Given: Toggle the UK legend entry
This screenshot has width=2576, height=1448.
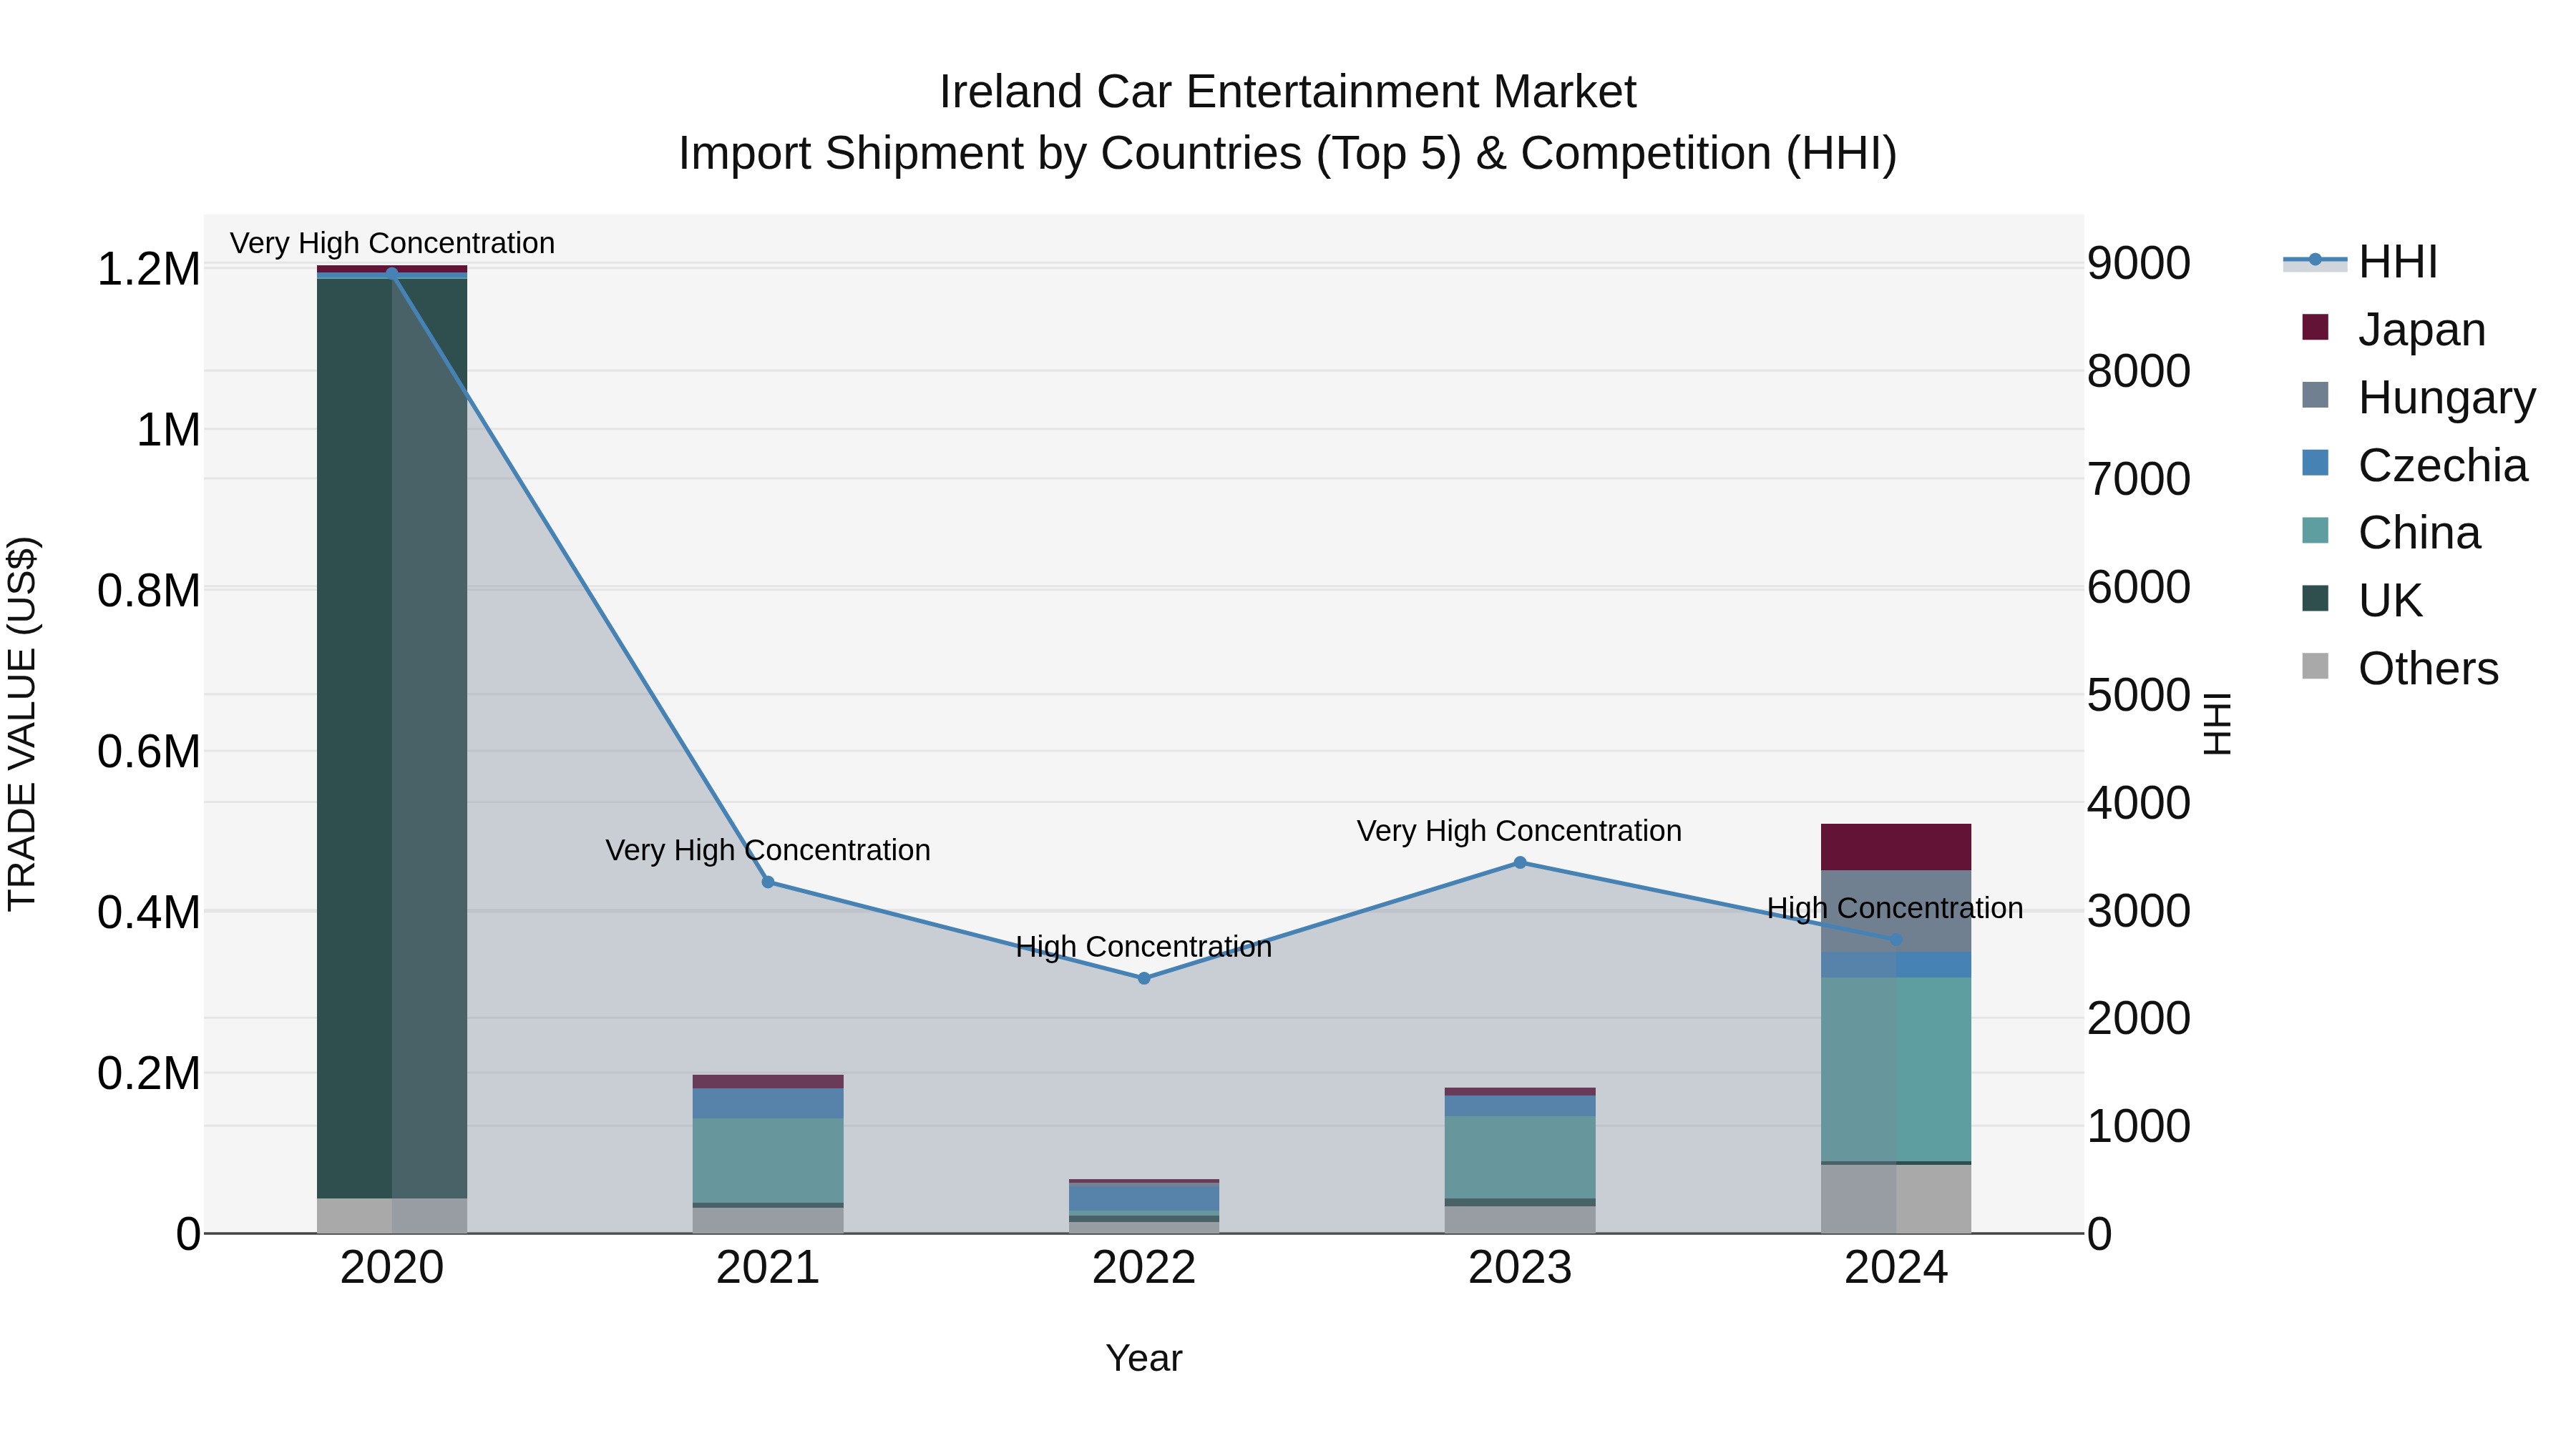Looking at the screenshot, I should [x=2362, y=601].
